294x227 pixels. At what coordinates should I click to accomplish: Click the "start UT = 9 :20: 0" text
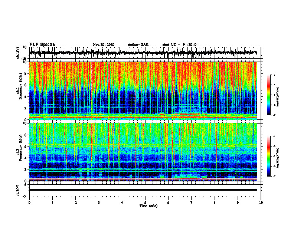(179, 45)
